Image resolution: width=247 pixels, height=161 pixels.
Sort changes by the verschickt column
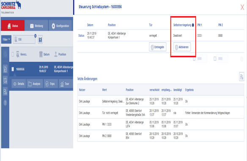coord(154,90)
